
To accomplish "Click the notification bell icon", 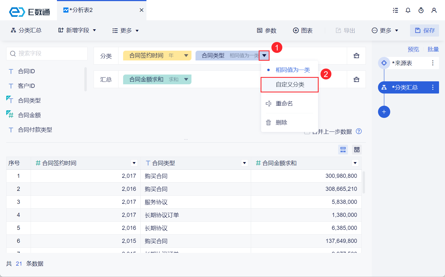I will coord(408,10).
